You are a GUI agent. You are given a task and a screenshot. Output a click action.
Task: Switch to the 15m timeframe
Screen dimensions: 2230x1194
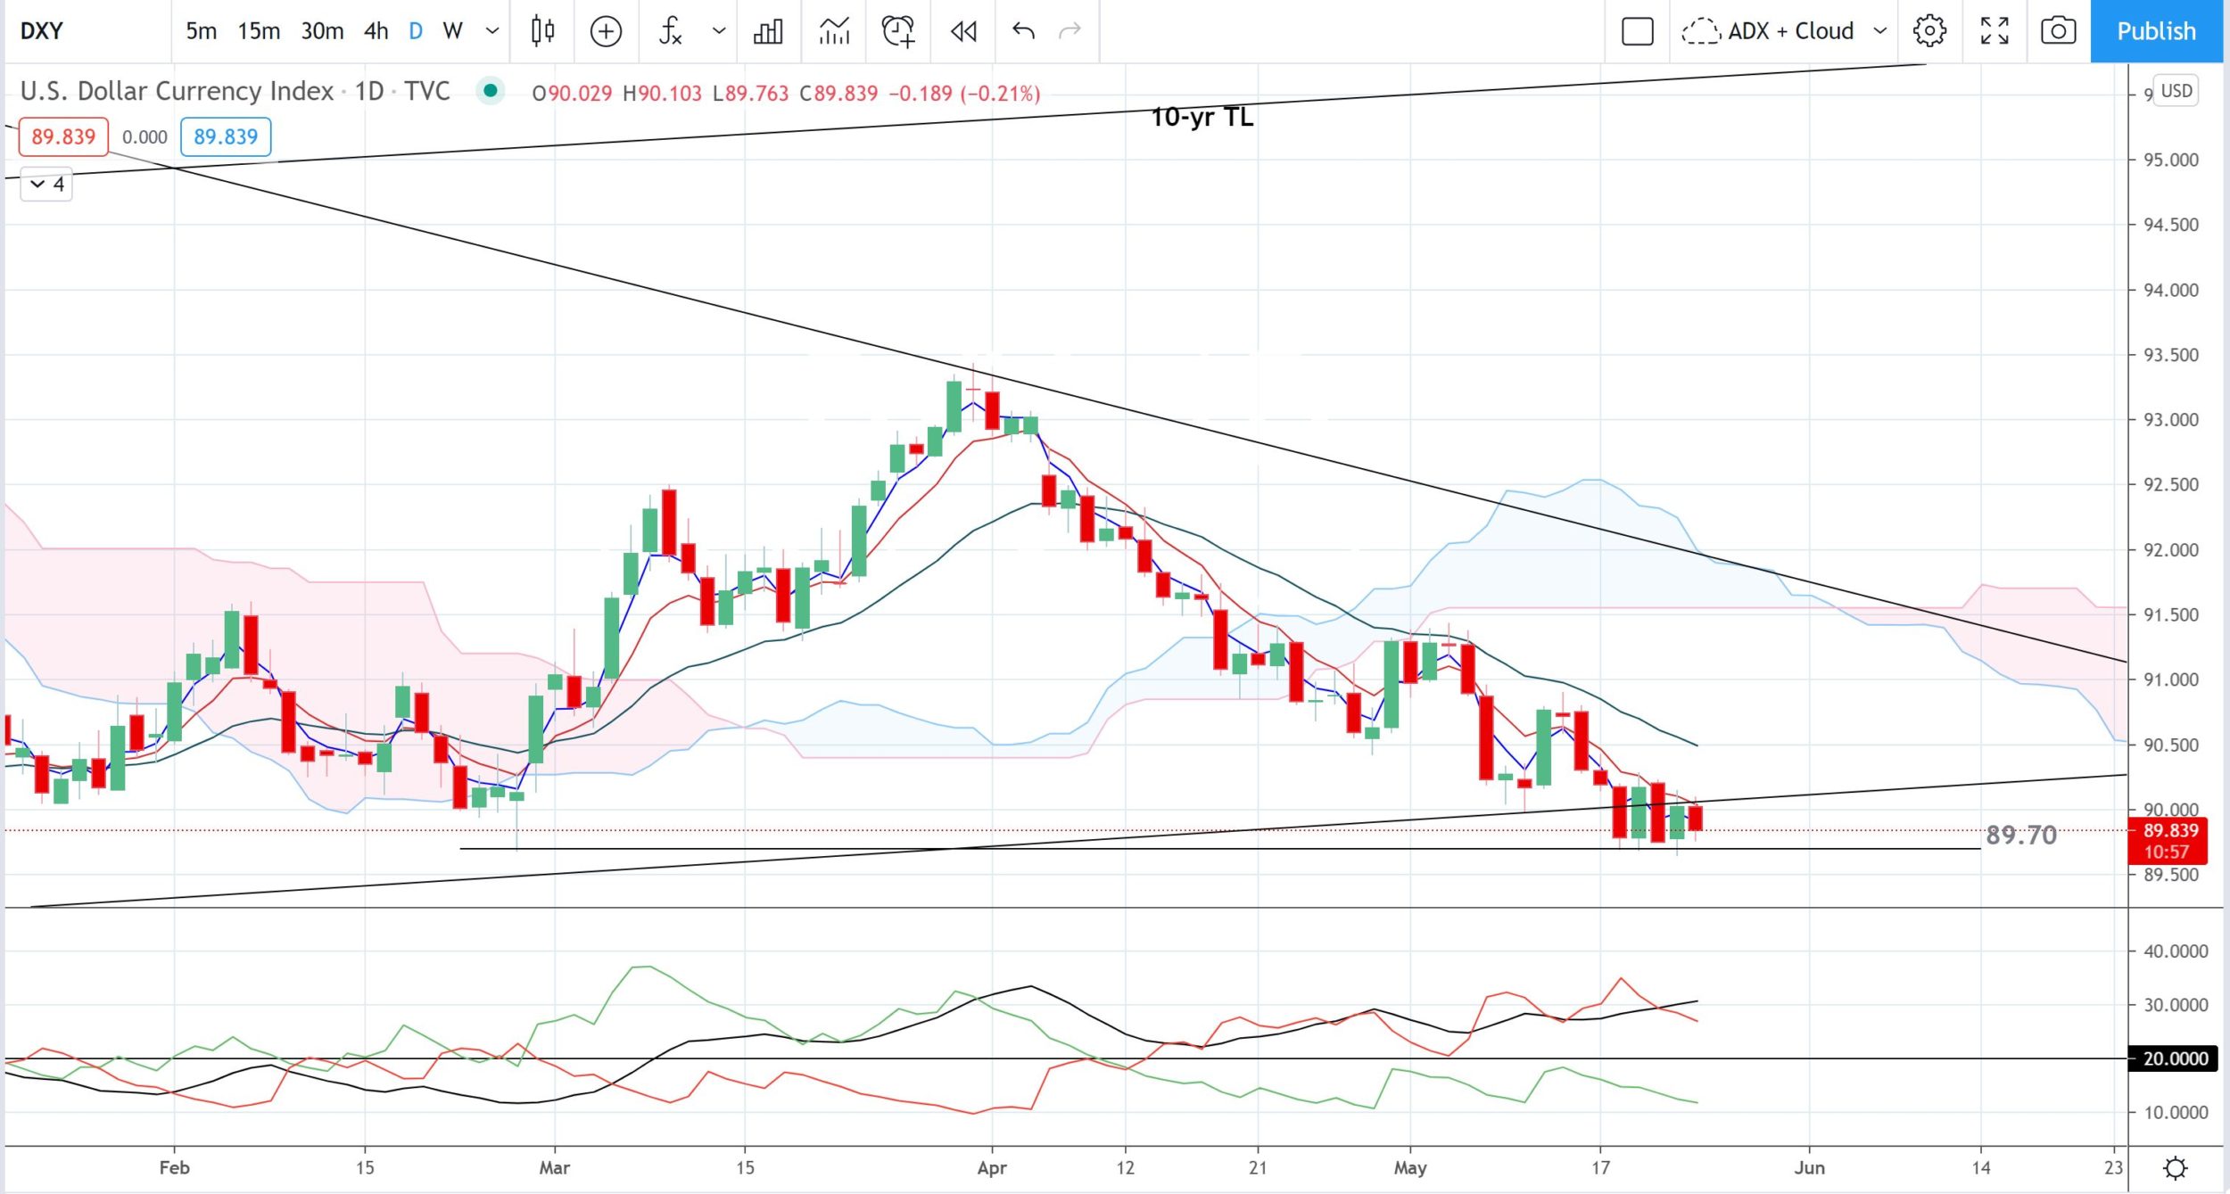tap(259, 31)
